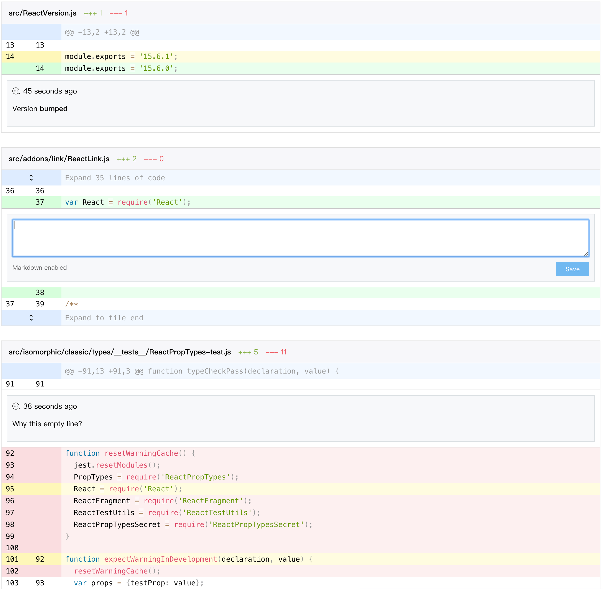Screen dimensions: 603x589
Task: Click the '--- 11' deletions counter
Action: pyautogui.click(x=276, y=352)
